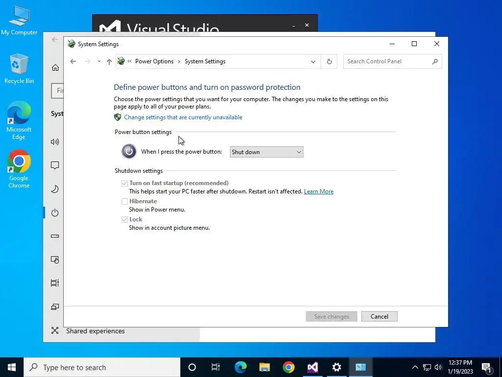Image resolution: width=502 pixels, height=377 pixels.
Task: Open the Learn More link
Action: pos(319,191)
